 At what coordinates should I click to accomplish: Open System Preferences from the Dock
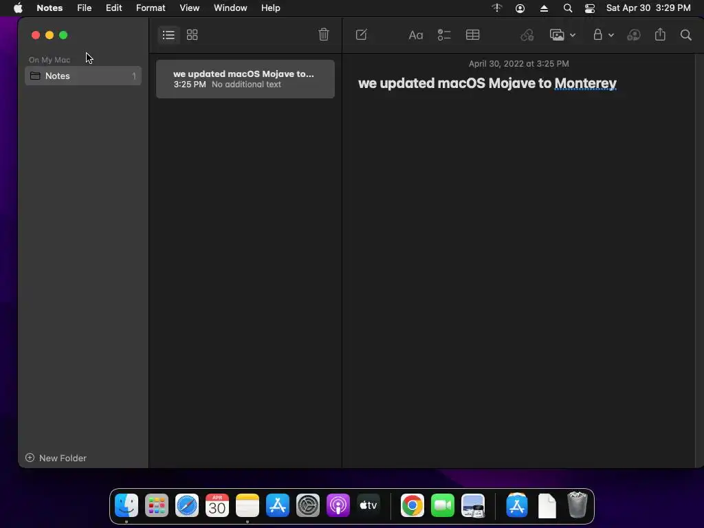pos(308,505)
